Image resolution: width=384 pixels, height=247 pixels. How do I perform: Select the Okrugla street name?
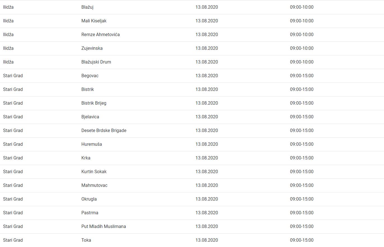(x=89, y=199)
